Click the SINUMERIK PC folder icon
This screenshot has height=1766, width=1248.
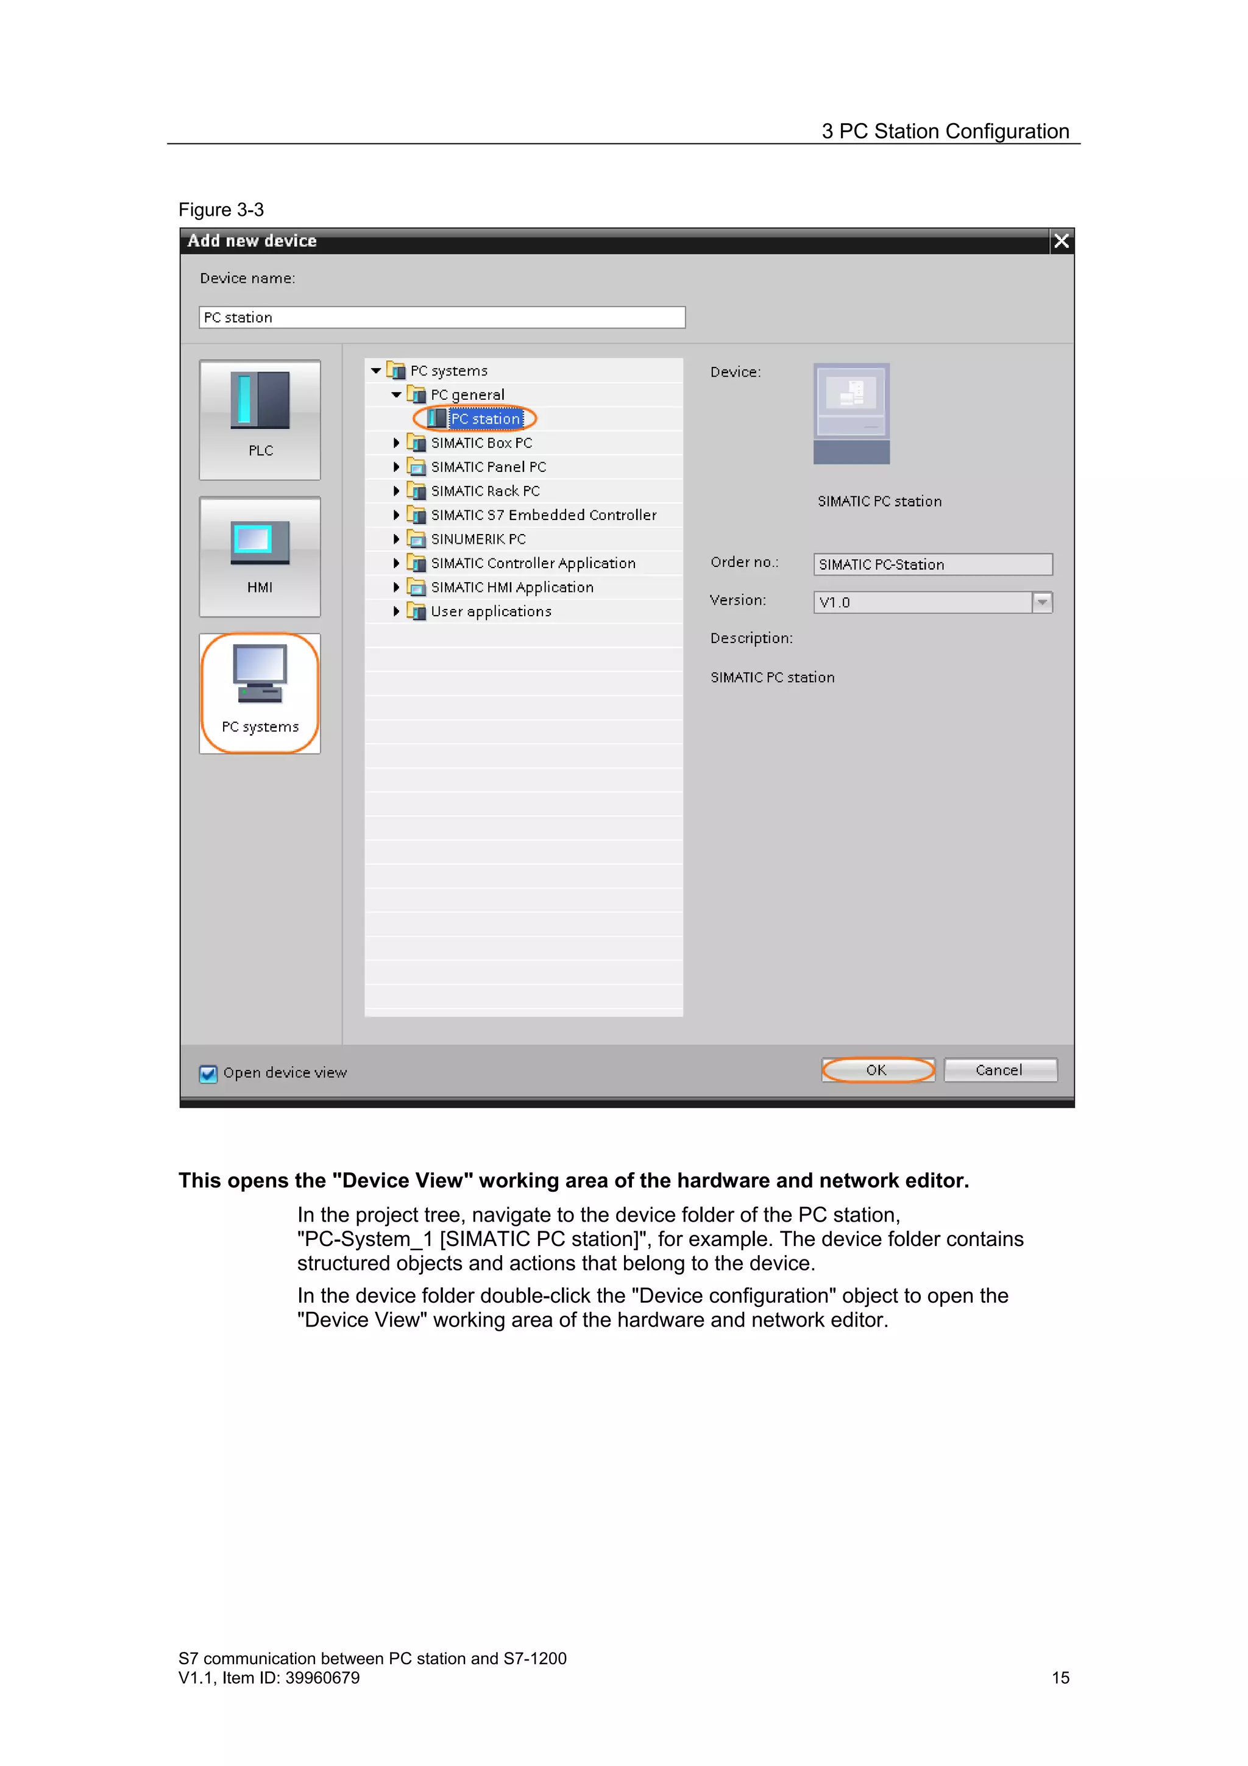point(416,539)
